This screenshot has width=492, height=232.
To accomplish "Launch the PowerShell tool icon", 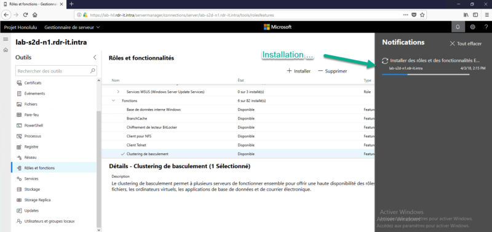I will tap(18, 126).
